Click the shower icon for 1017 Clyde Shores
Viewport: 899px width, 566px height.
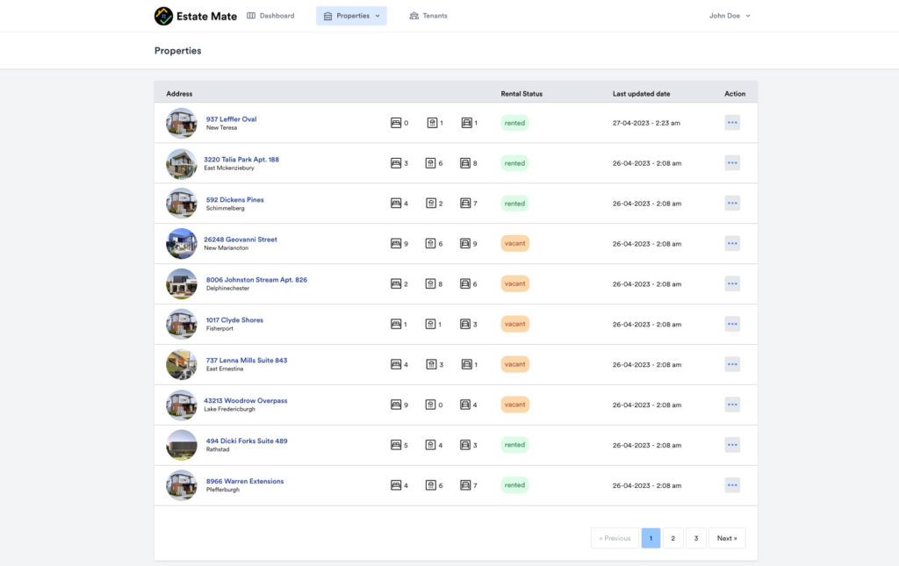[x=431, y=325]
